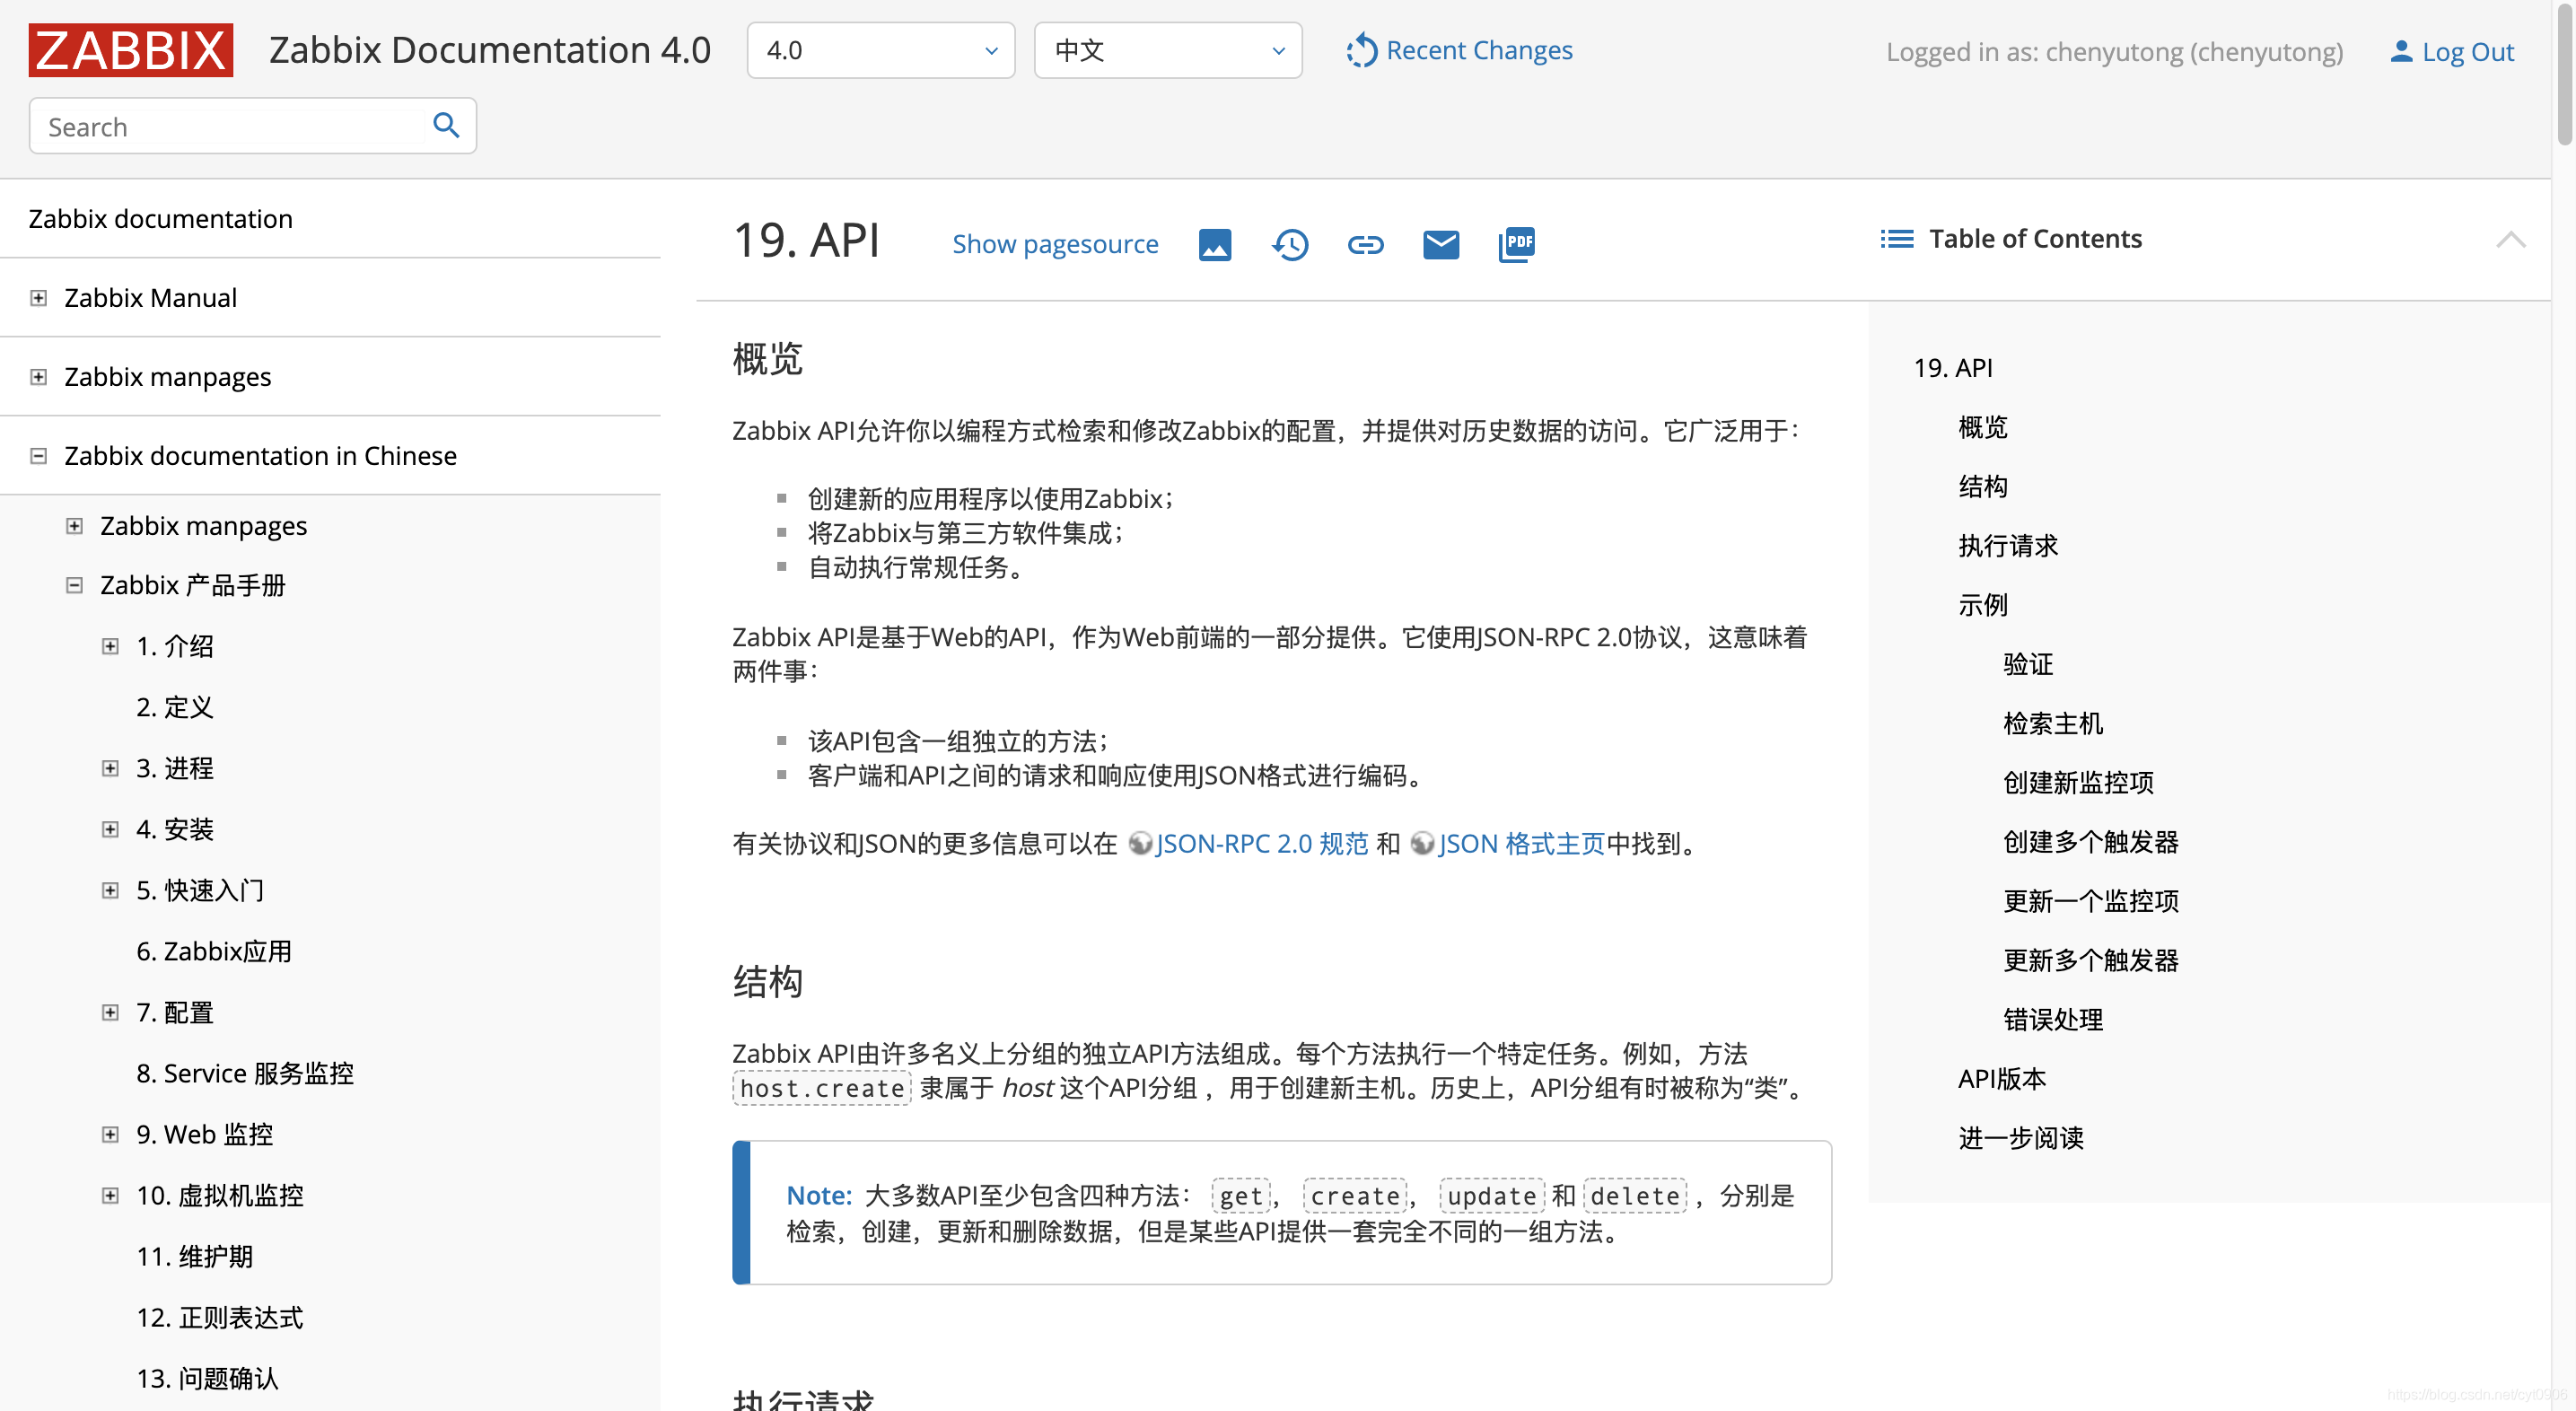Open the 4.0 version dropdown
2576x1411 pixels.
pos(880,50)
